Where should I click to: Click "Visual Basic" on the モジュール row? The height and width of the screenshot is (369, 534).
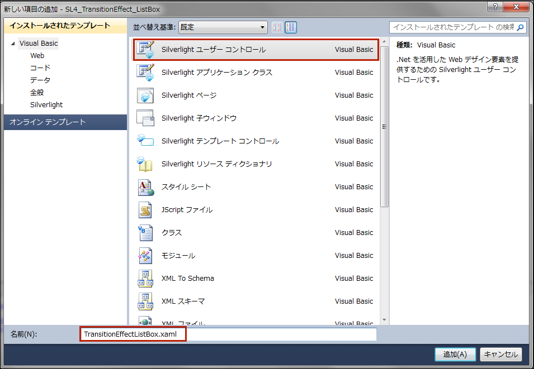tap(354, 256)
